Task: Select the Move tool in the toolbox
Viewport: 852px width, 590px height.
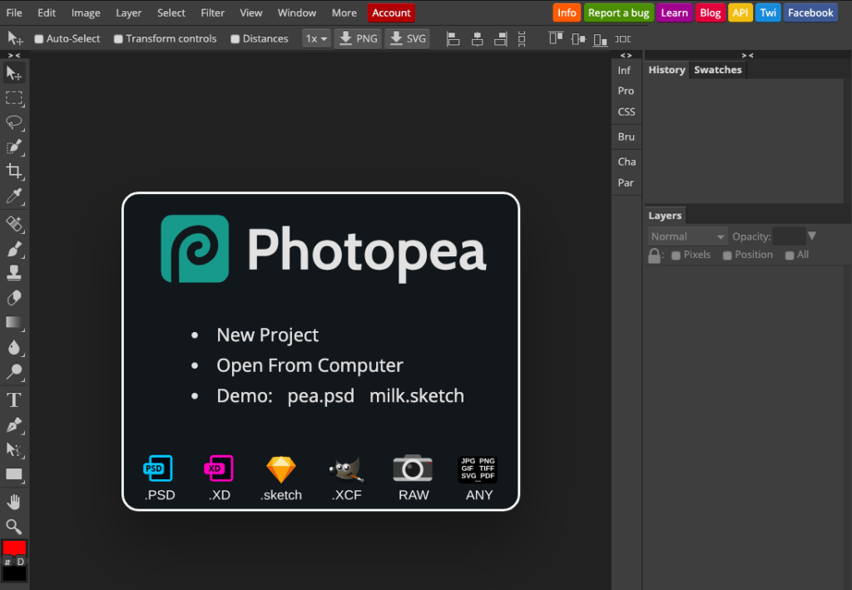Action: coord(14,72)
